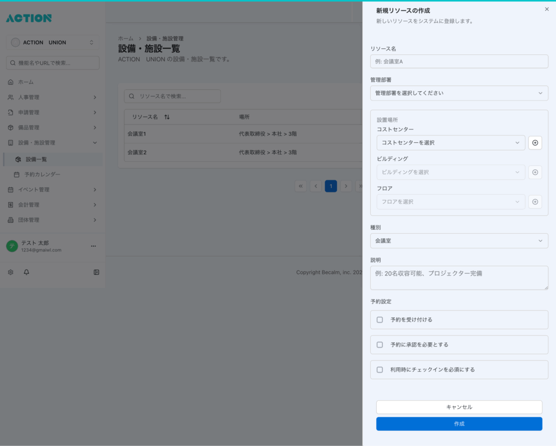This screenshot has height=446, width=556.
Task: Open the 管理部署 dropdown
Action: (459, 93)
